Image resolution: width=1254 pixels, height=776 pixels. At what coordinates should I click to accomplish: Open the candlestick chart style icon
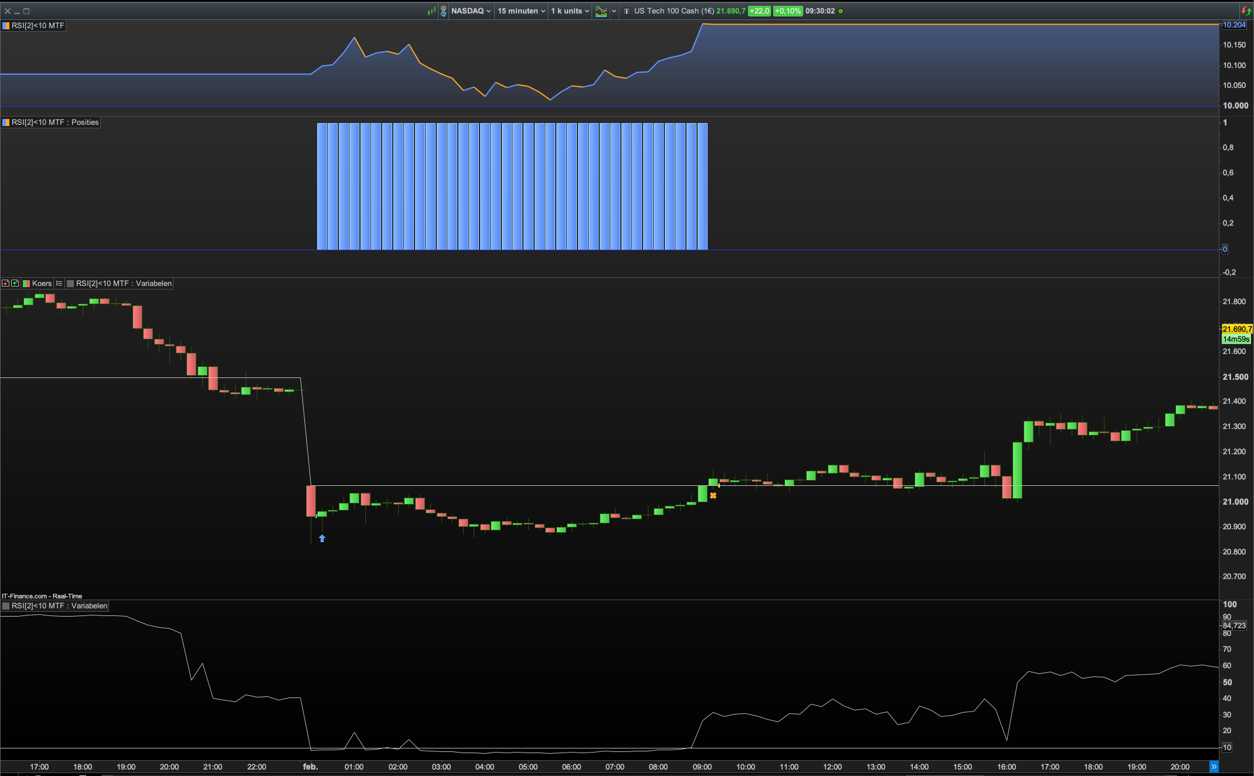pos(431,11)
